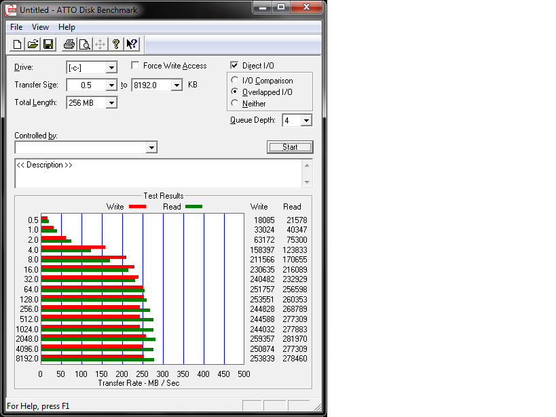Open the File menu

(x=16, y=27)
